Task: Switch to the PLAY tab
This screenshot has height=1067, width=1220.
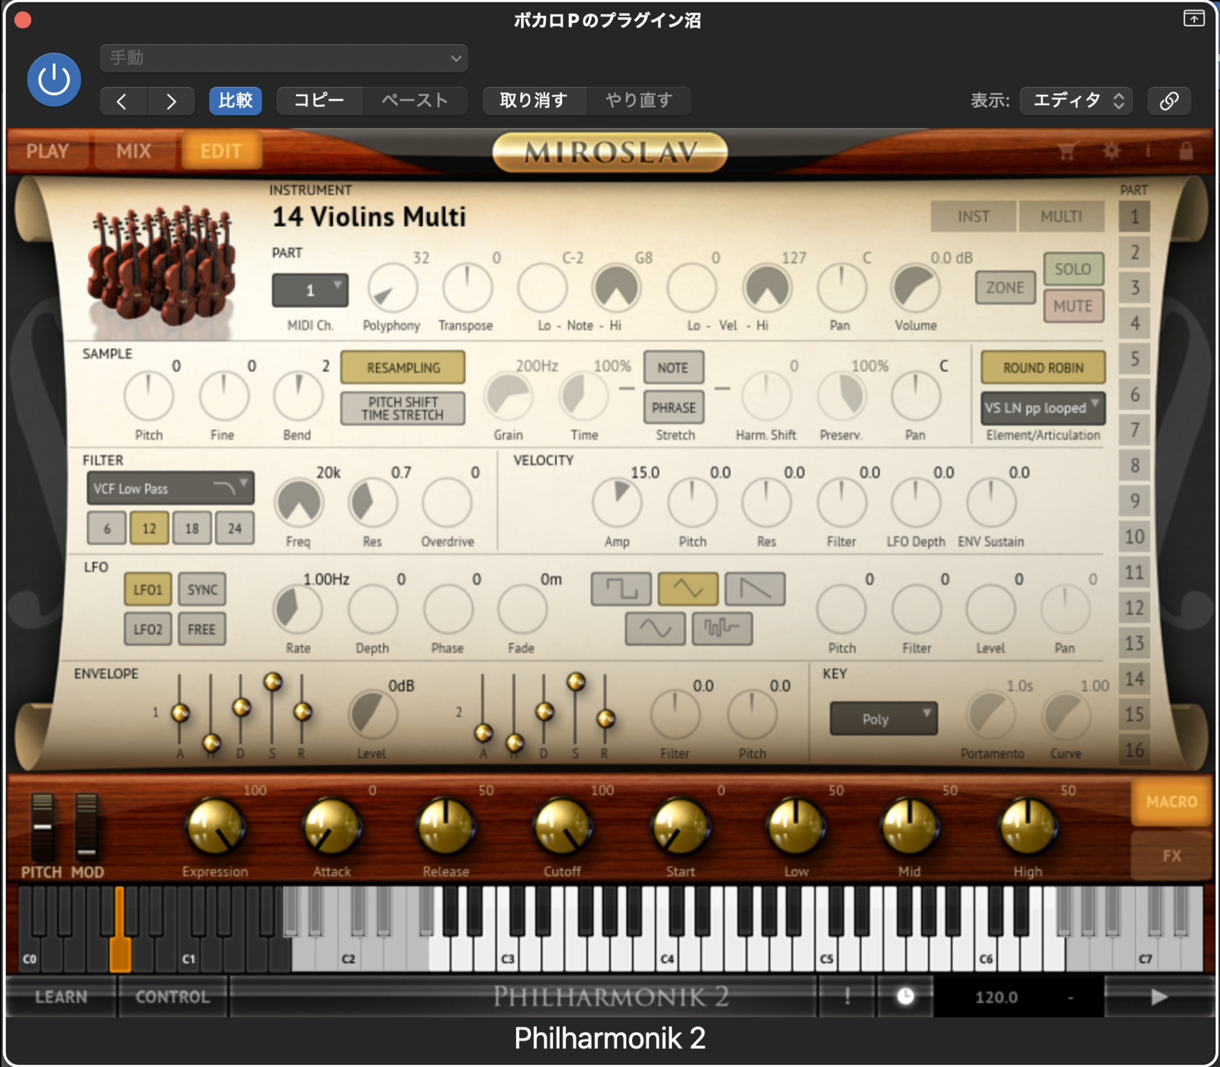Action: [47, 151]
